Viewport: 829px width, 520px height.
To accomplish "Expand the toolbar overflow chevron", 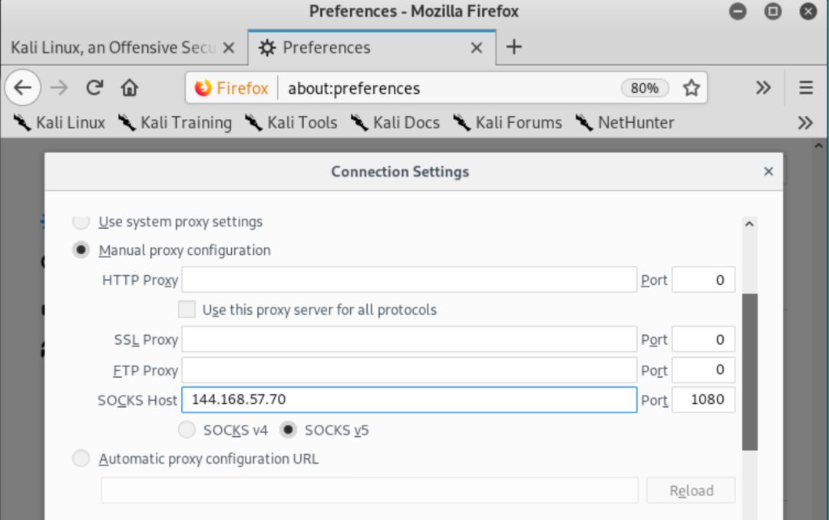I will [x=763, y=88].
